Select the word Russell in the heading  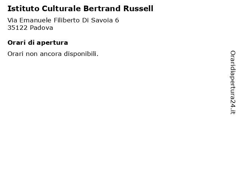coord(138,9)
